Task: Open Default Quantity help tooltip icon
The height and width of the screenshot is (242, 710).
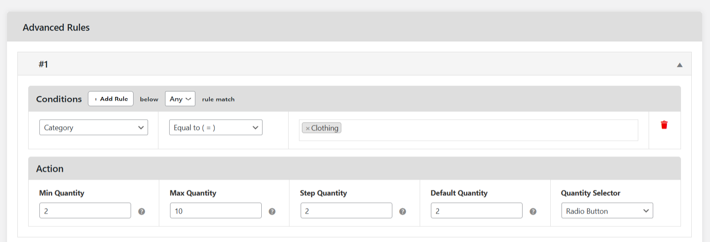Action: point(533,211)
